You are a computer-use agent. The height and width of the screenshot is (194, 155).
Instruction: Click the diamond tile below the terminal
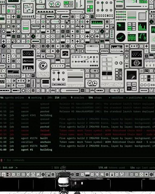(141, 175)
